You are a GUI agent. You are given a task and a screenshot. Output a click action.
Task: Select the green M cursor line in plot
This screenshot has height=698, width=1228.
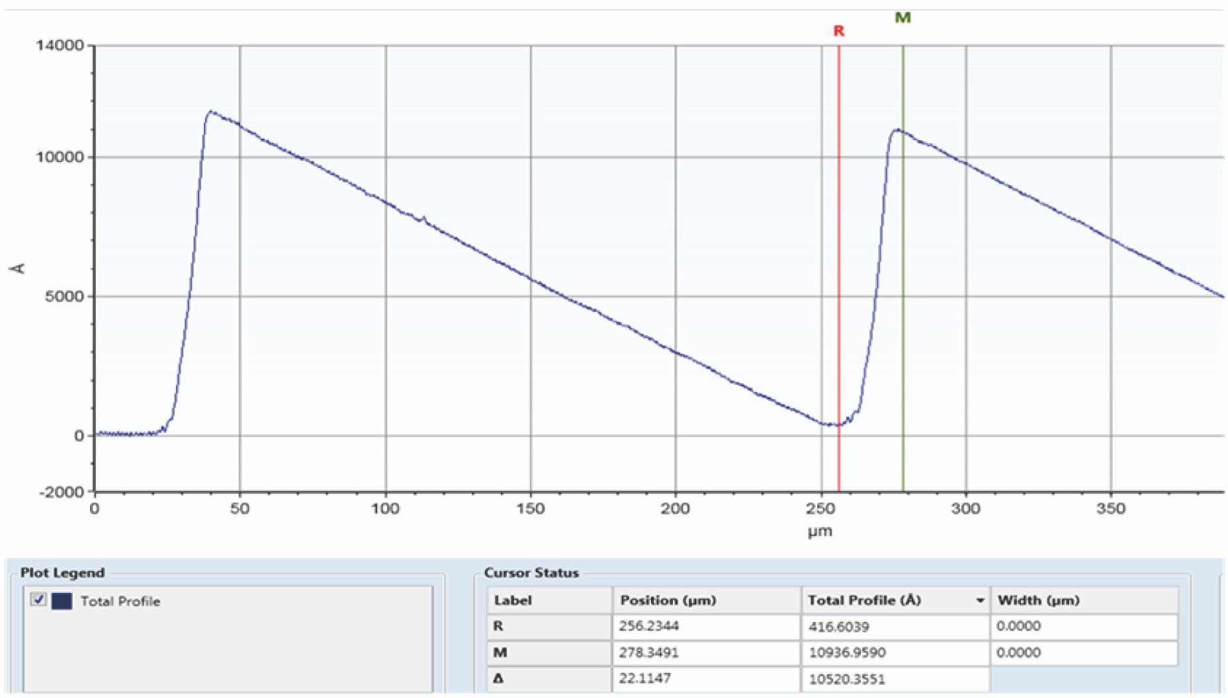pyautogui.click(x=903, y=297)
